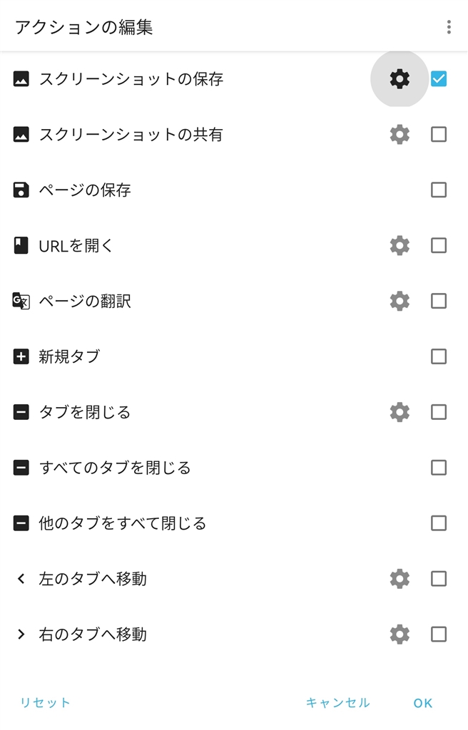The image size is (468, 730).
Task: Tick すべてのタブを閉じる checkbox
Action: point(439,468)
